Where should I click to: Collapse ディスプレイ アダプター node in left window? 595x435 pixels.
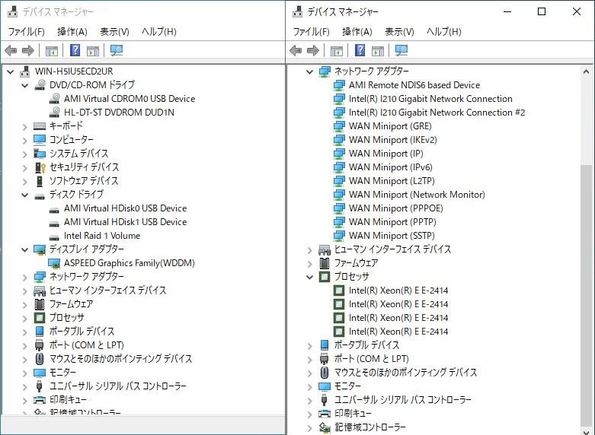[24, 249]
